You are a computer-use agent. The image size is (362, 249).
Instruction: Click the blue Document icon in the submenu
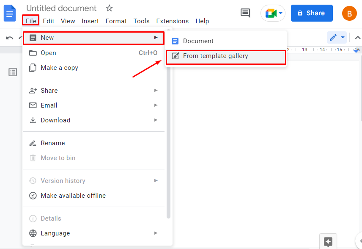(x=175, y=41)
